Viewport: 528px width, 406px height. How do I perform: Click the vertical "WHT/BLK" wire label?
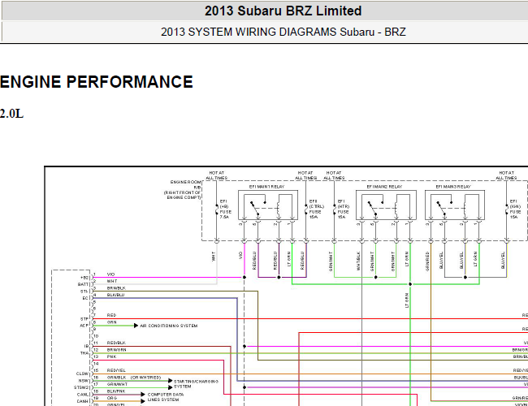[x=358, y=261]
